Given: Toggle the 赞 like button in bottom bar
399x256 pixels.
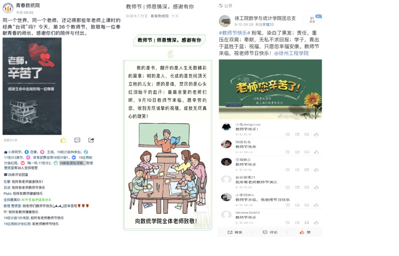Looking at the screenshot, I should (305, 233).
